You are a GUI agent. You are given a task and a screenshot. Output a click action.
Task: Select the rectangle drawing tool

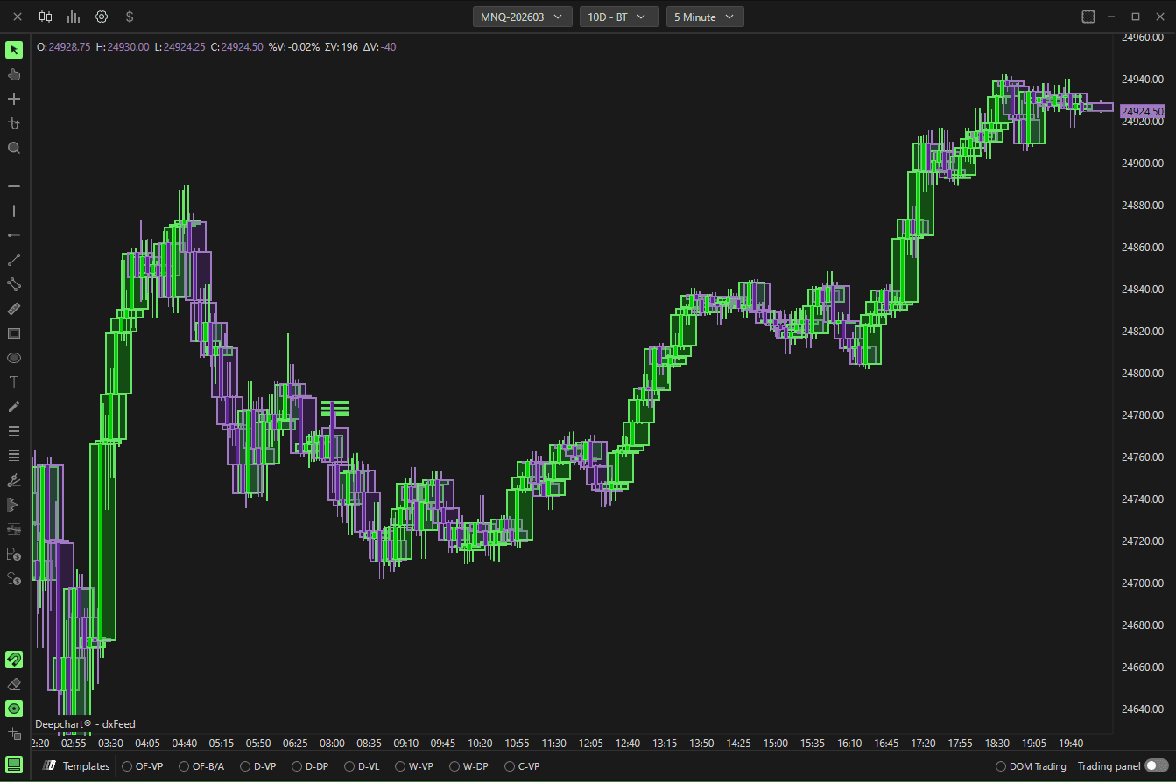[14, 333]
